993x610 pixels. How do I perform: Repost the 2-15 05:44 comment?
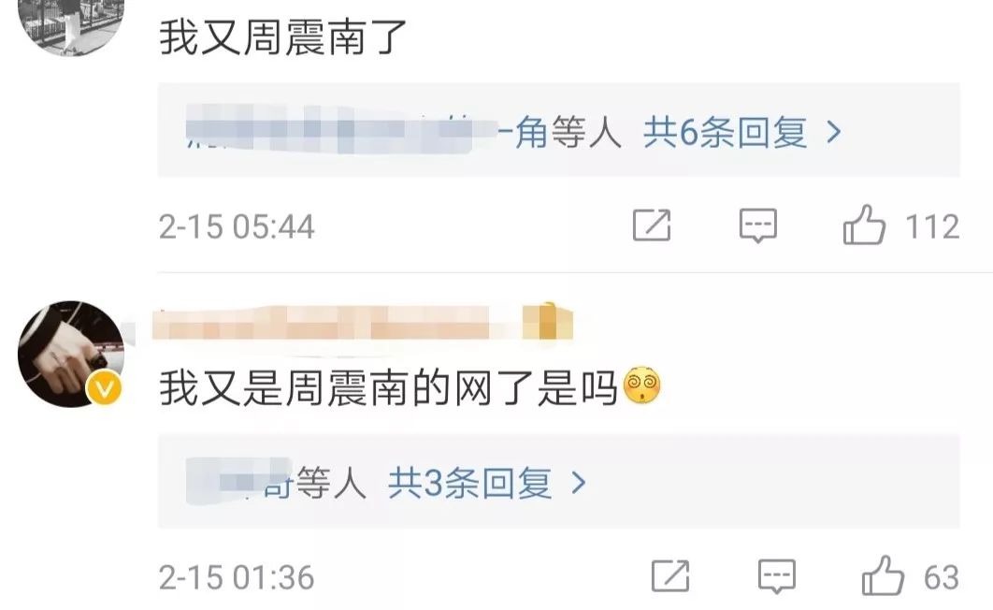click(x=652, y=225)
